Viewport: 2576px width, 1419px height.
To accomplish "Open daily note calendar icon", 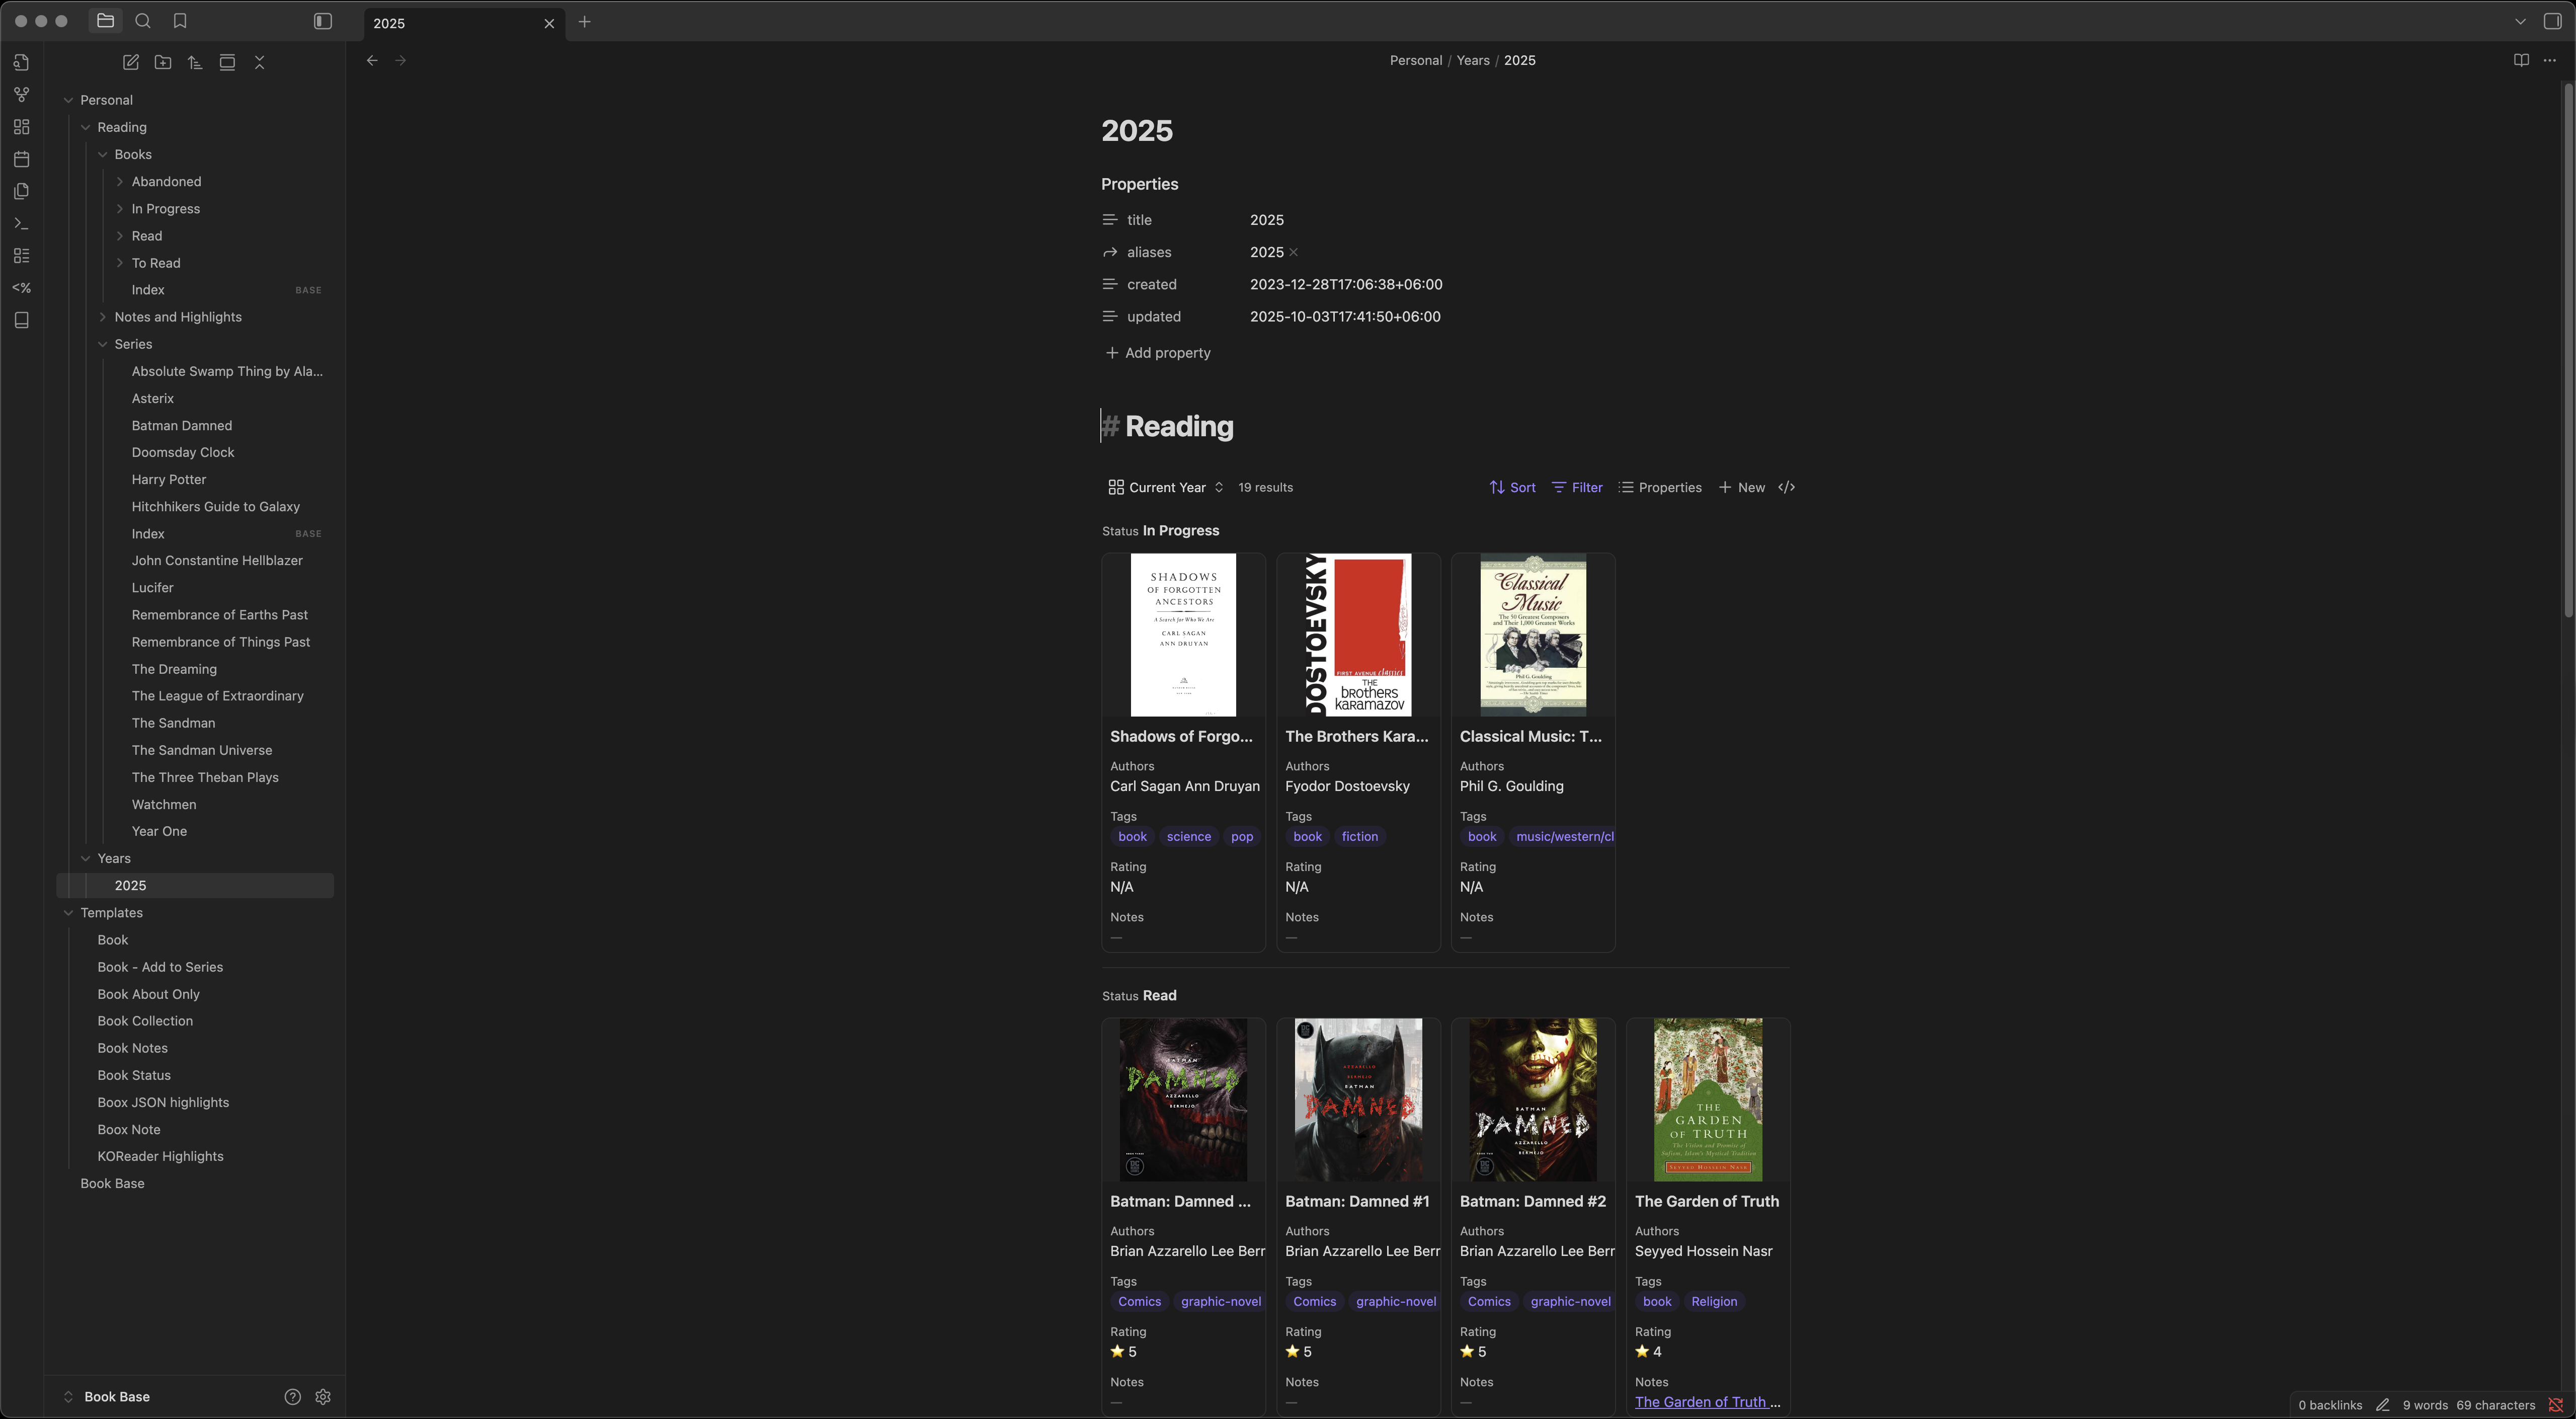I will (21, 159).
